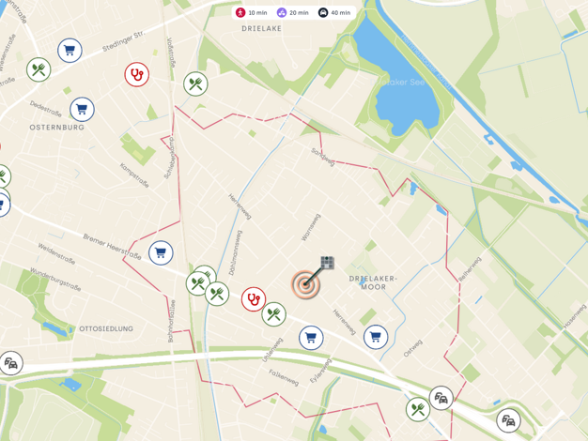Screen dimensions: 588x441
Task: Click the restaurant icon beside Bremer Heerstraße doctor
Action: [274, 314]
